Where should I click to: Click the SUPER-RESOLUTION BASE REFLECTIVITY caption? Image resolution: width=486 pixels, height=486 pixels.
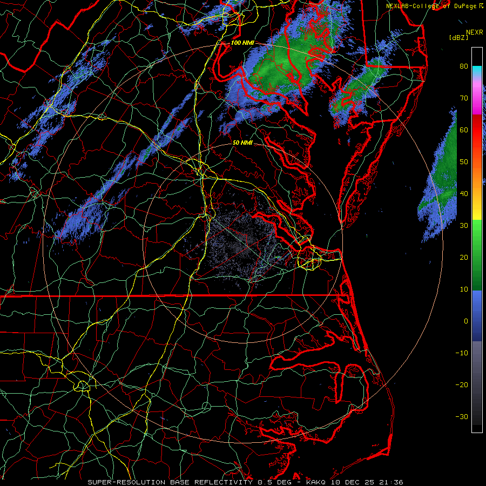point(170,482)
